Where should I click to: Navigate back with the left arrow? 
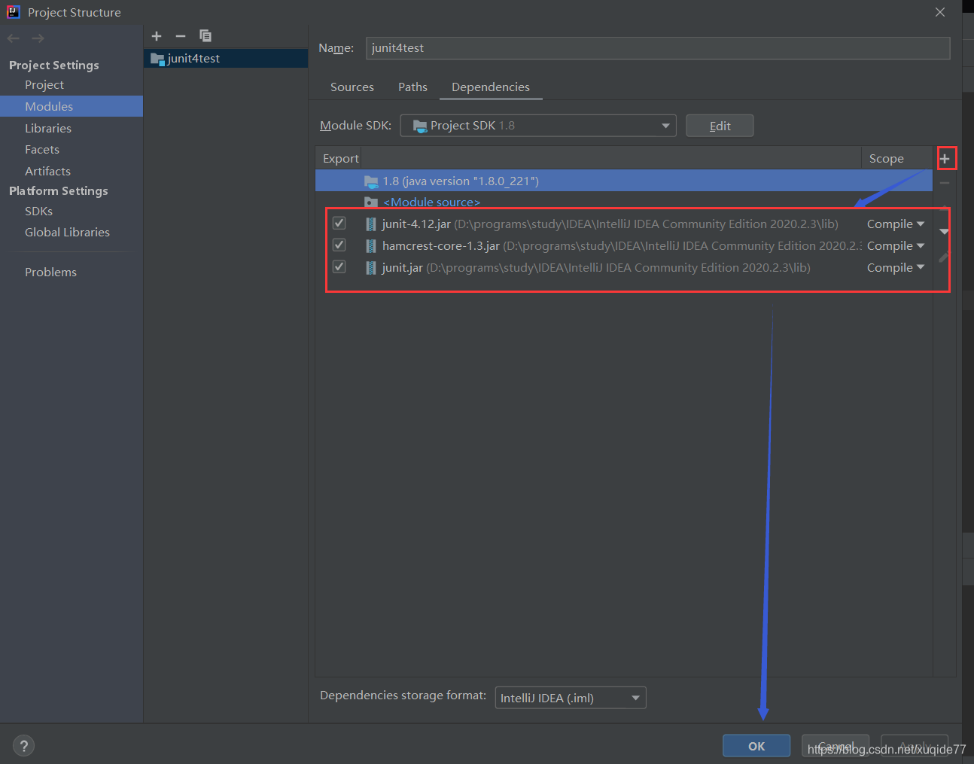[13, 38]
